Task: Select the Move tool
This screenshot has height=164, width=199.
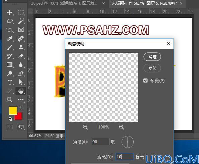Action: click(10, 12)
